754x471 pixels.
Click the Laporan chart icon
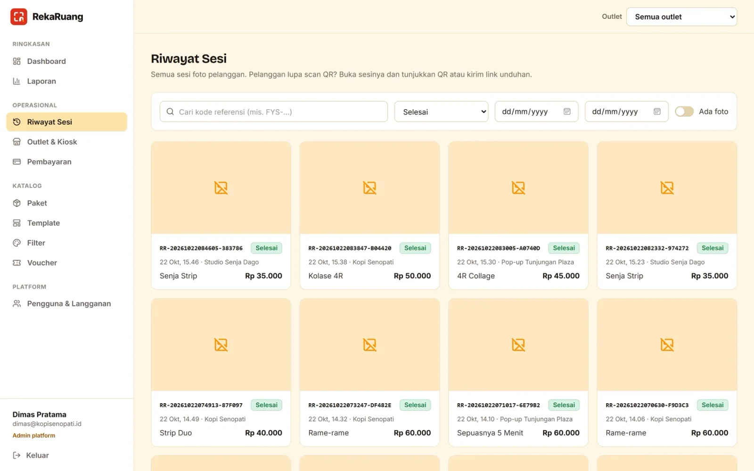pos(16,81)
